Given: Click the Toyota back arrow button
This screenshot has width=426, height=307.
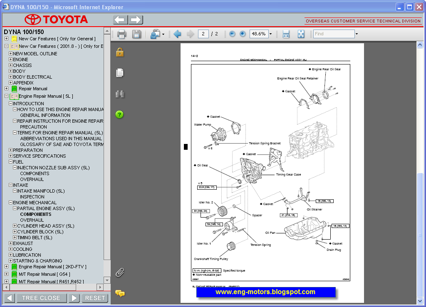Looking at the screenshot, I should 120,20.
